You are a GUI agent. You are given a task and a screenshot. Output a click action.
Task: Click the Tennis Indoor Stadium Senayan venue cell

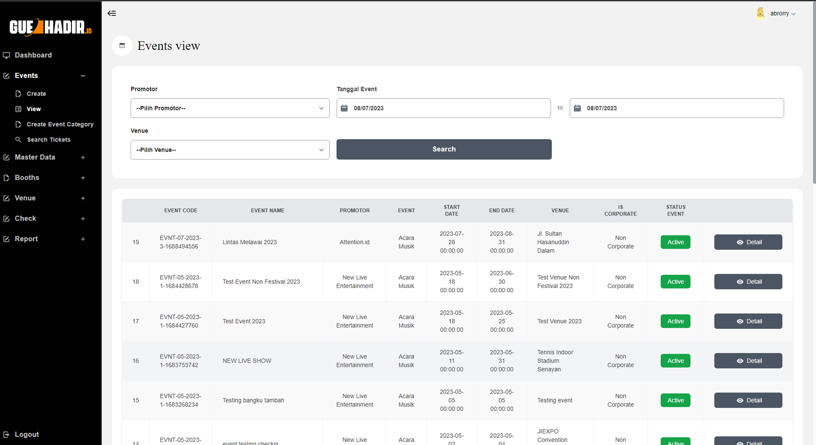tap(555, 361)
